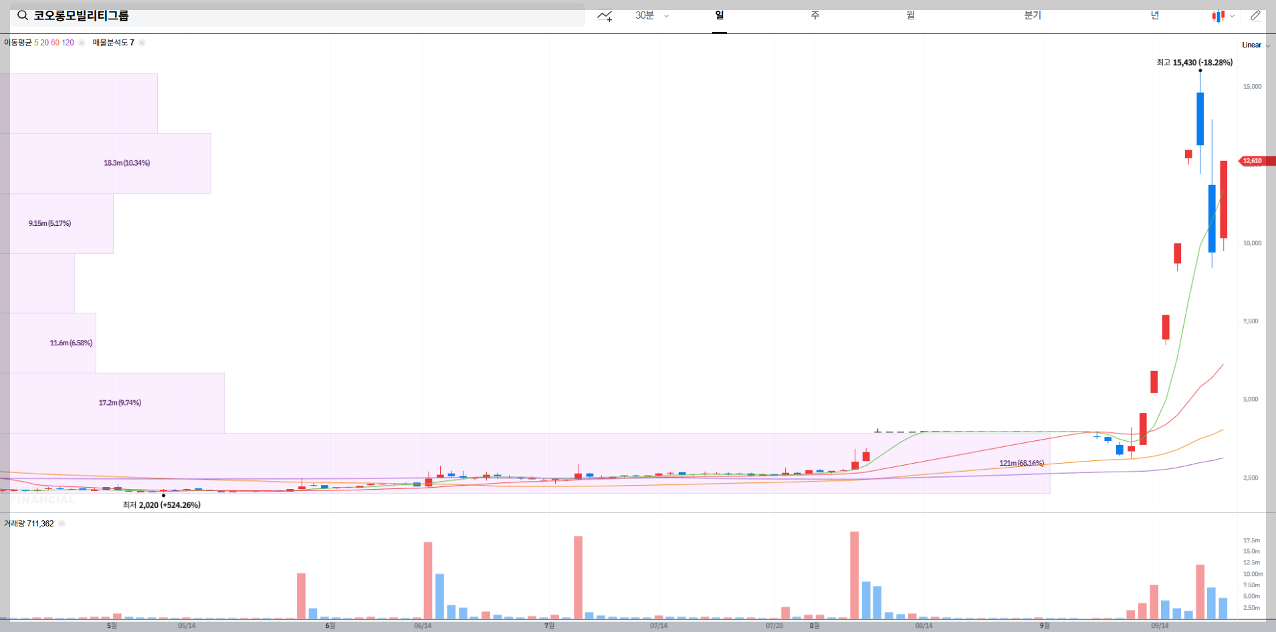
Task: Expand the chart type dropdown arrow
Action: pos(1232,16)
